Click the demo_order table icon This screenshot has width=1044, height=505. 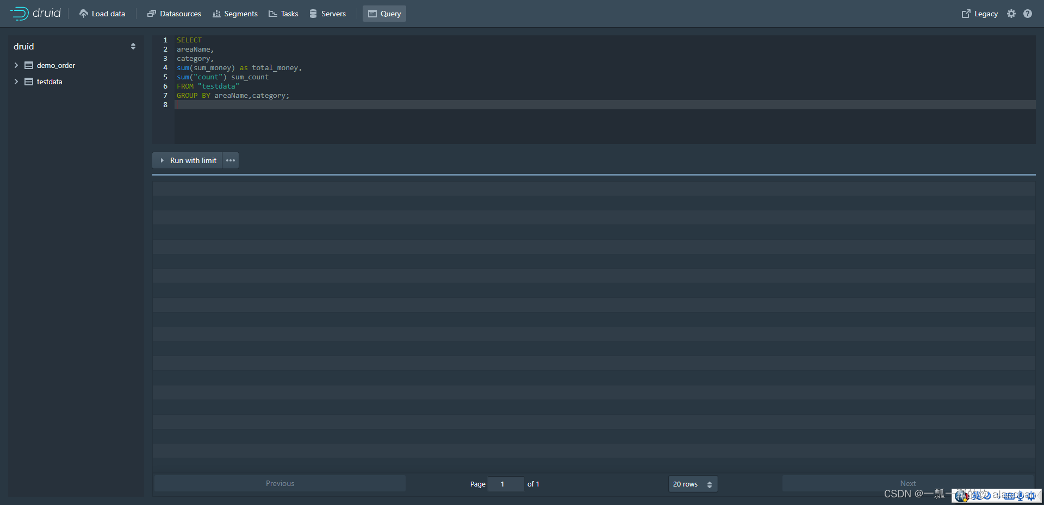click(x=29, y=65)
